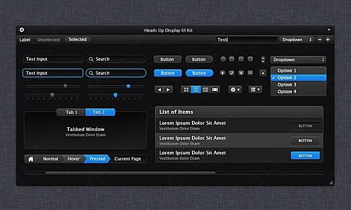The image size is (351, 210).
Task: Click the home icon in breadcrumb bar
Action: pyautogui.click(x=31, y=159)
